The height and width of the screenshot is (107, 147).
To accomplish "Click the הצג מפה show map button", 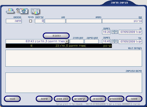I will point(62,99).
